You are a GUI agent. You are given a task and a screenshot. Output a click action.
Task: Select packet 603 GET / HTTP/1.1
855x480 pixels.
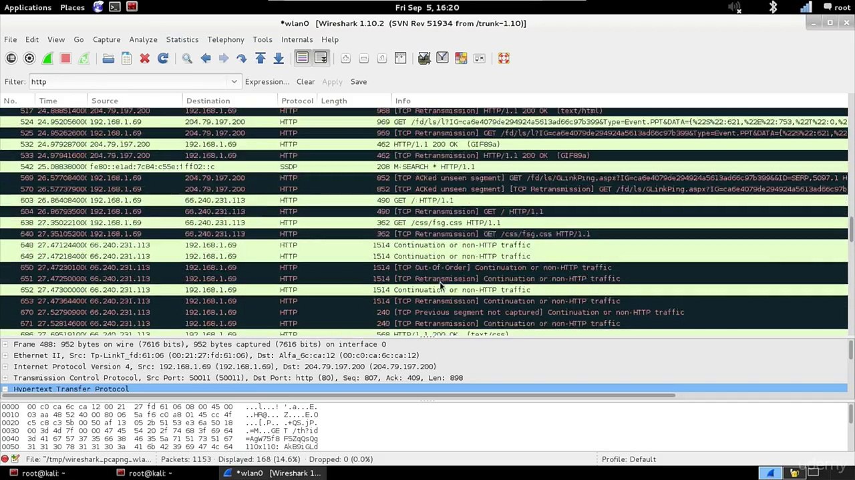[424, 200]
